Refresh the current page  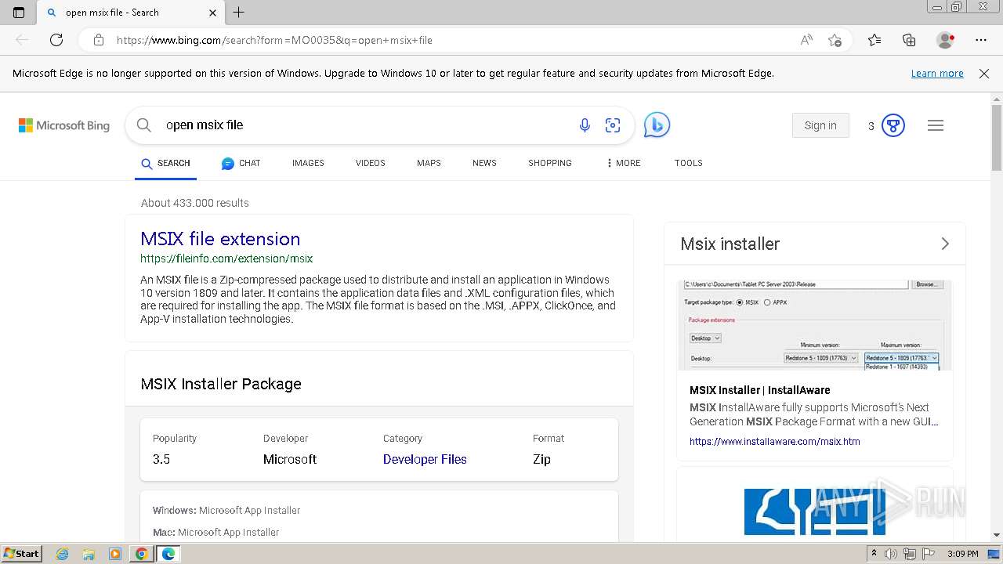pyautogui.click(x=56, y=40)
